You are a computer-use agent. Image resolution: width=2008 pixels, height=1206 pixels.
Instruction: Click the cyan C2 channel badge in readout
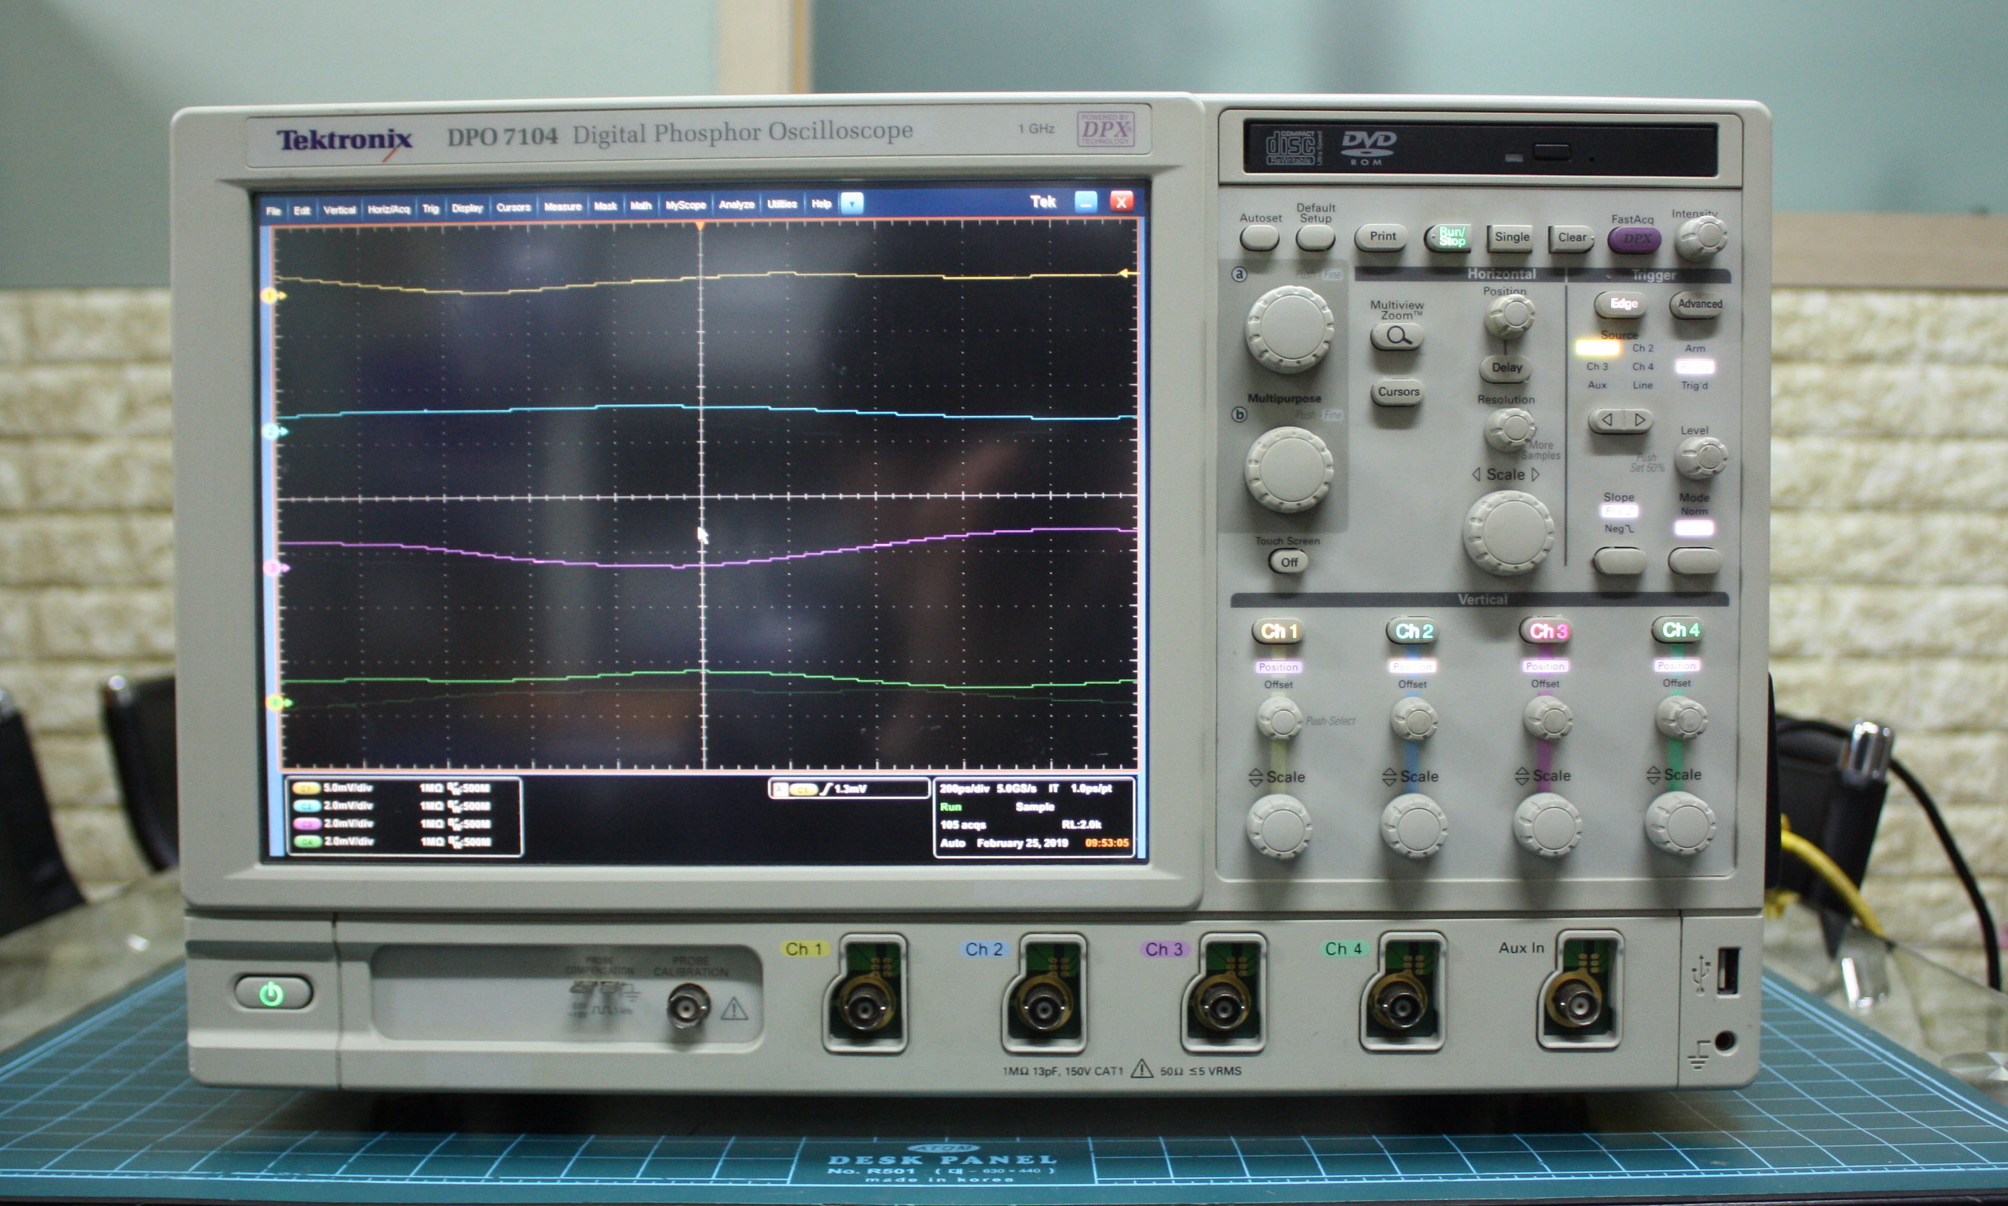(x=306, y=806)
